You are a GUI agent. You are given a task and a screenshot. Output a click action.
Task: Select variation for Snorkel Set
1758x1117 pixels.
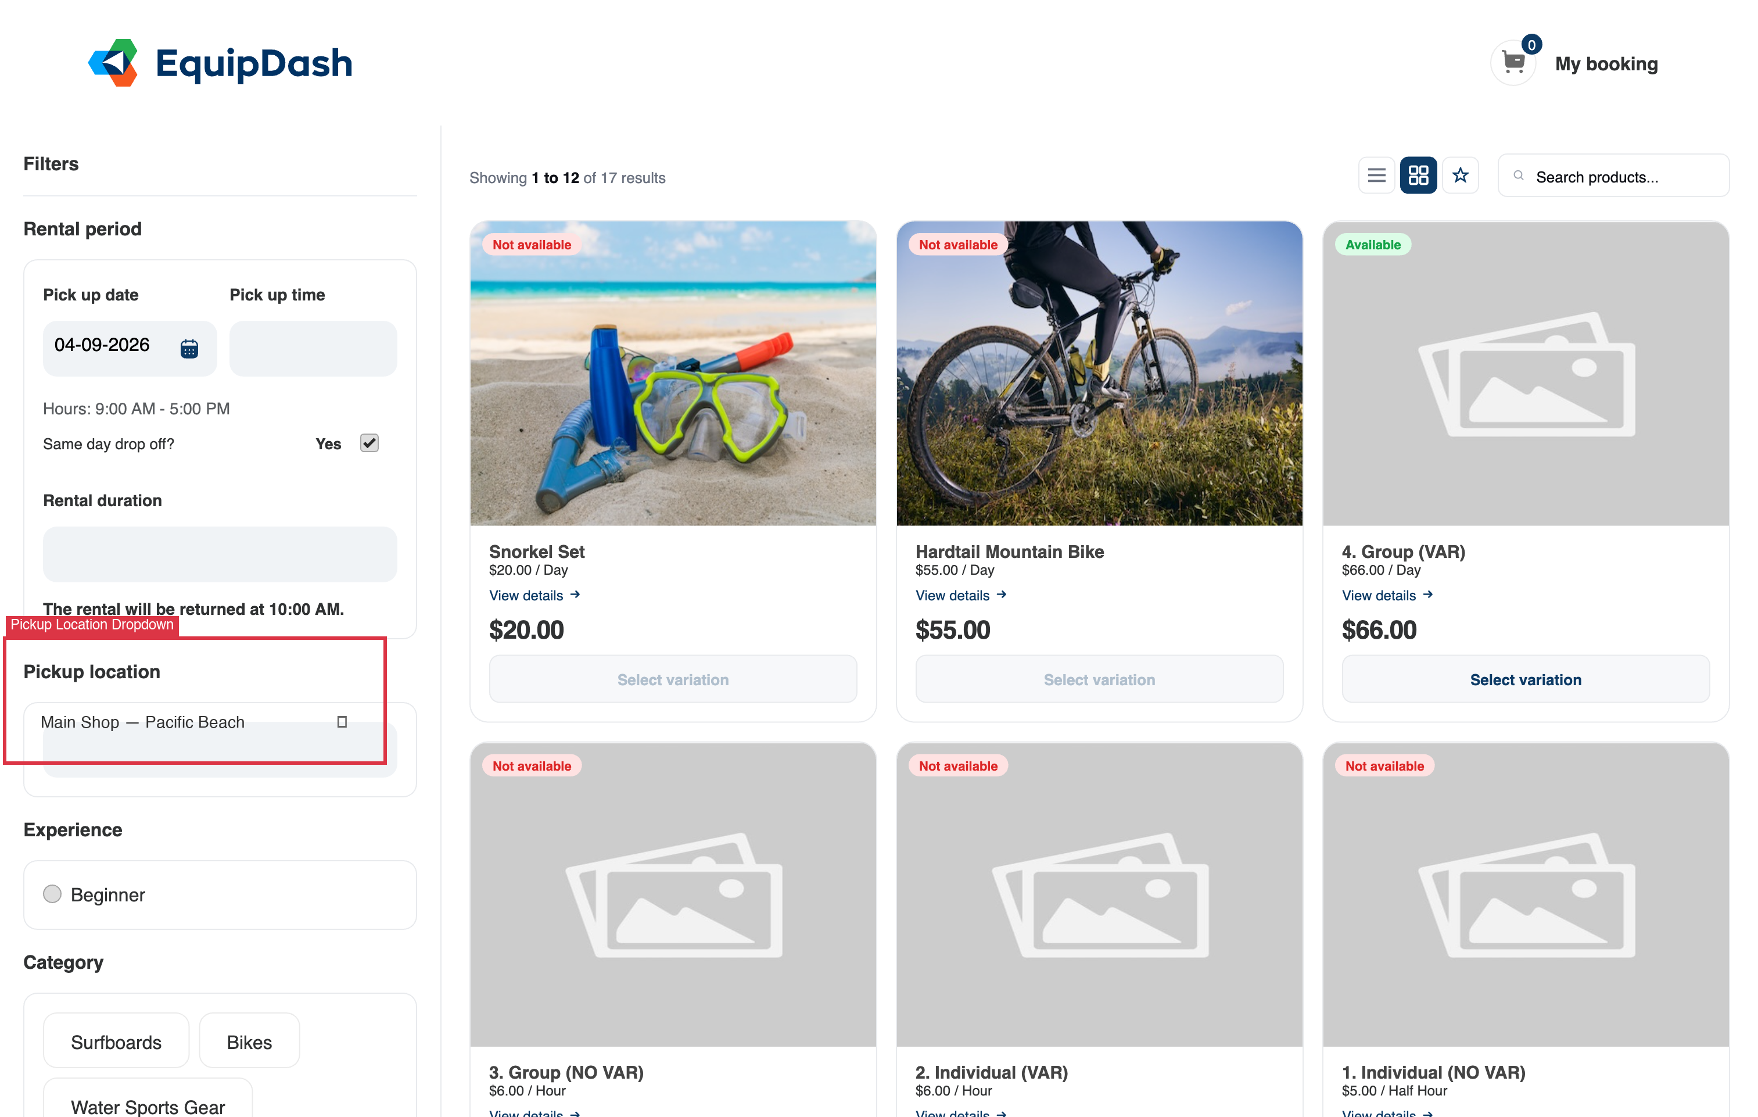point(672,679)
